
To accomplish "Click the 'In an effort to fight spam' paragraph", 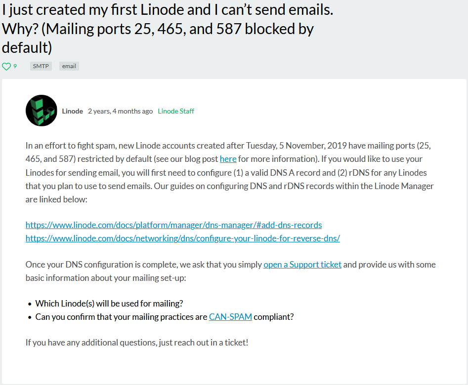I will [x=230, y=172].
